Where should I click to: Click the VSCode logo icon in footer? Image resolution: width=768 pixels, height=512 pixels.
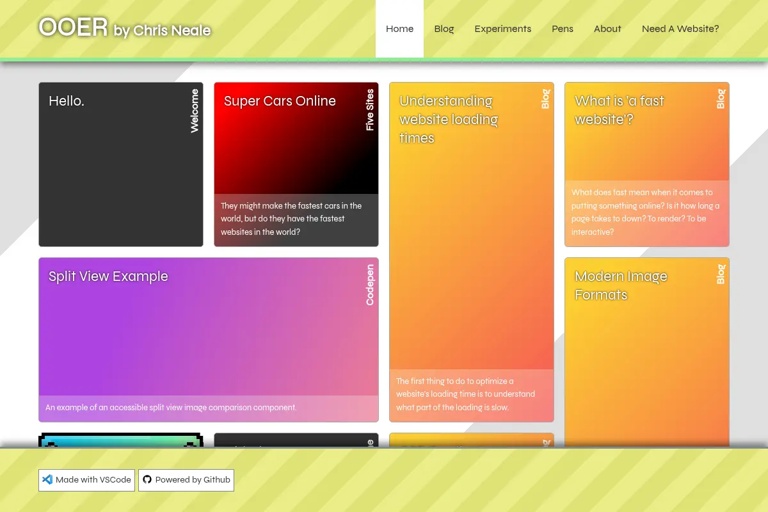pos(47,479)
